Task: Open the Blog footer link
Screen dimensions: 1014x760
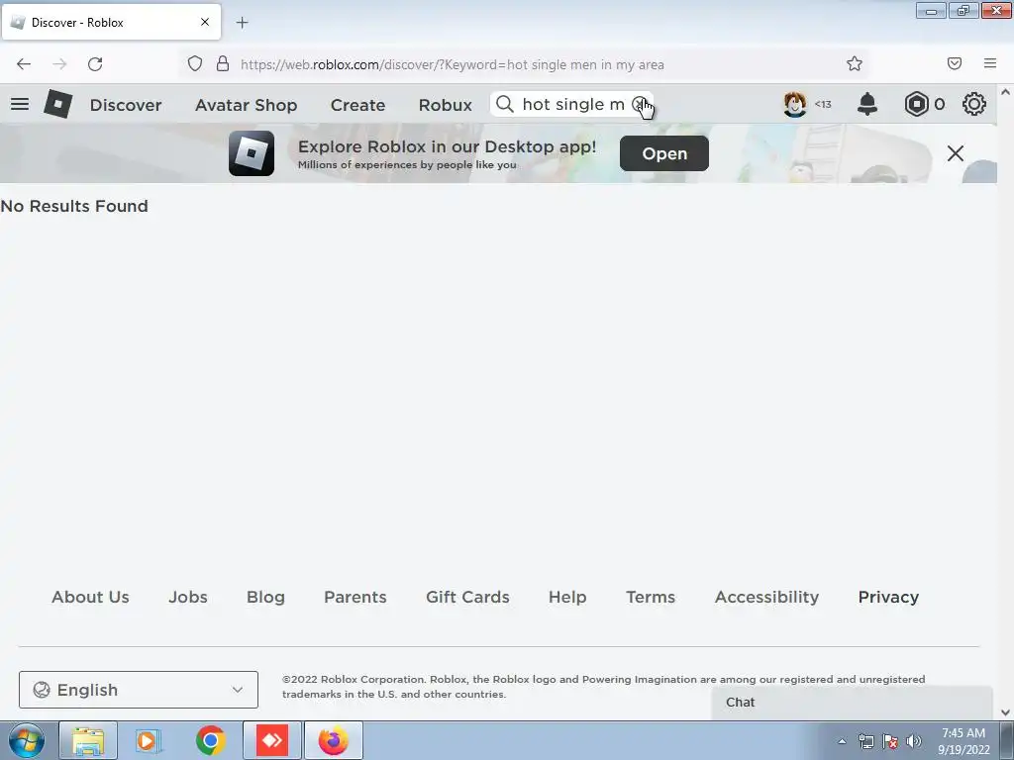Action: [x=265, y=597]
